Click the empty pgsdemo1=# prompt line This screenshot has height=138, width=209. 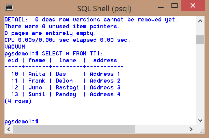pos(21,121)
